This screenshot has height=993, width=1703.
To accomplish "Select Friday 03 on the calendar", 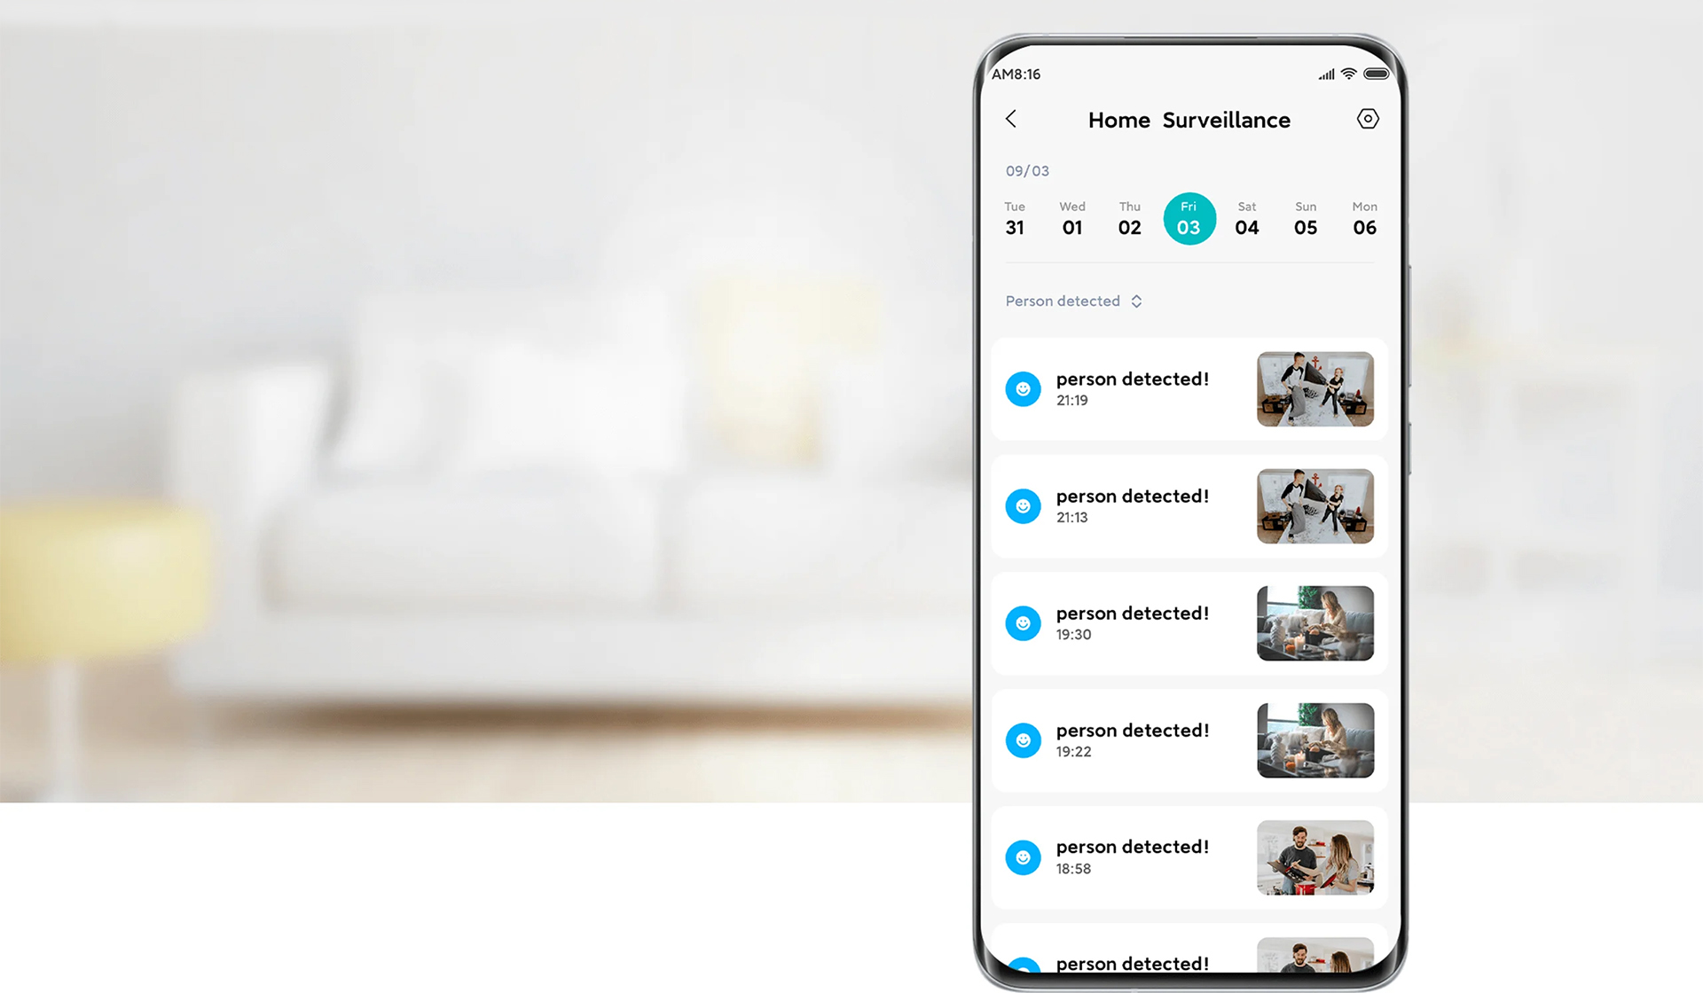I will tap(1188, 219).
